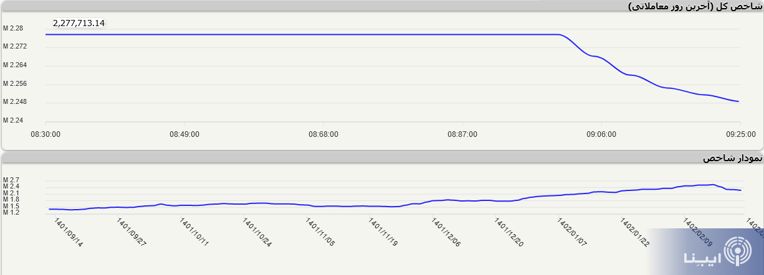Image resolution: width=764 pixels, height=275 pixels.
Task: Click the 08:87:00 time axis label
Action: (462, 134)
